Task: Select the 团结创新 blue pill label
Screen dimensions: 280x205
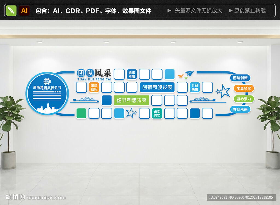Action: [240, 78]
